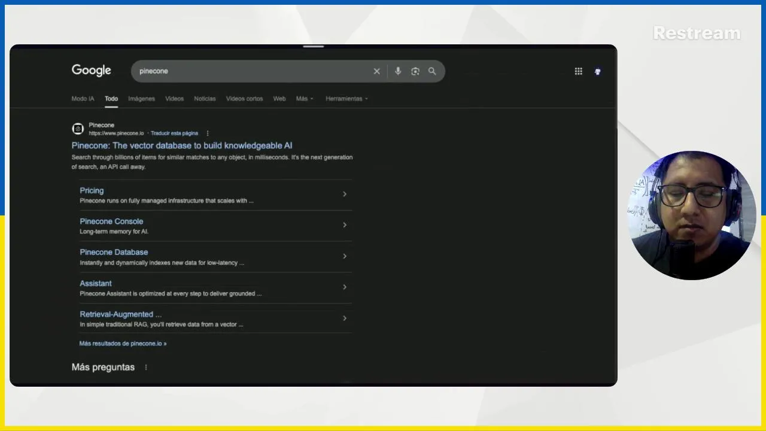Open the Pinecone Console sitelink
This screenshot has height=431, width=766.
click(x=111, y=221)
